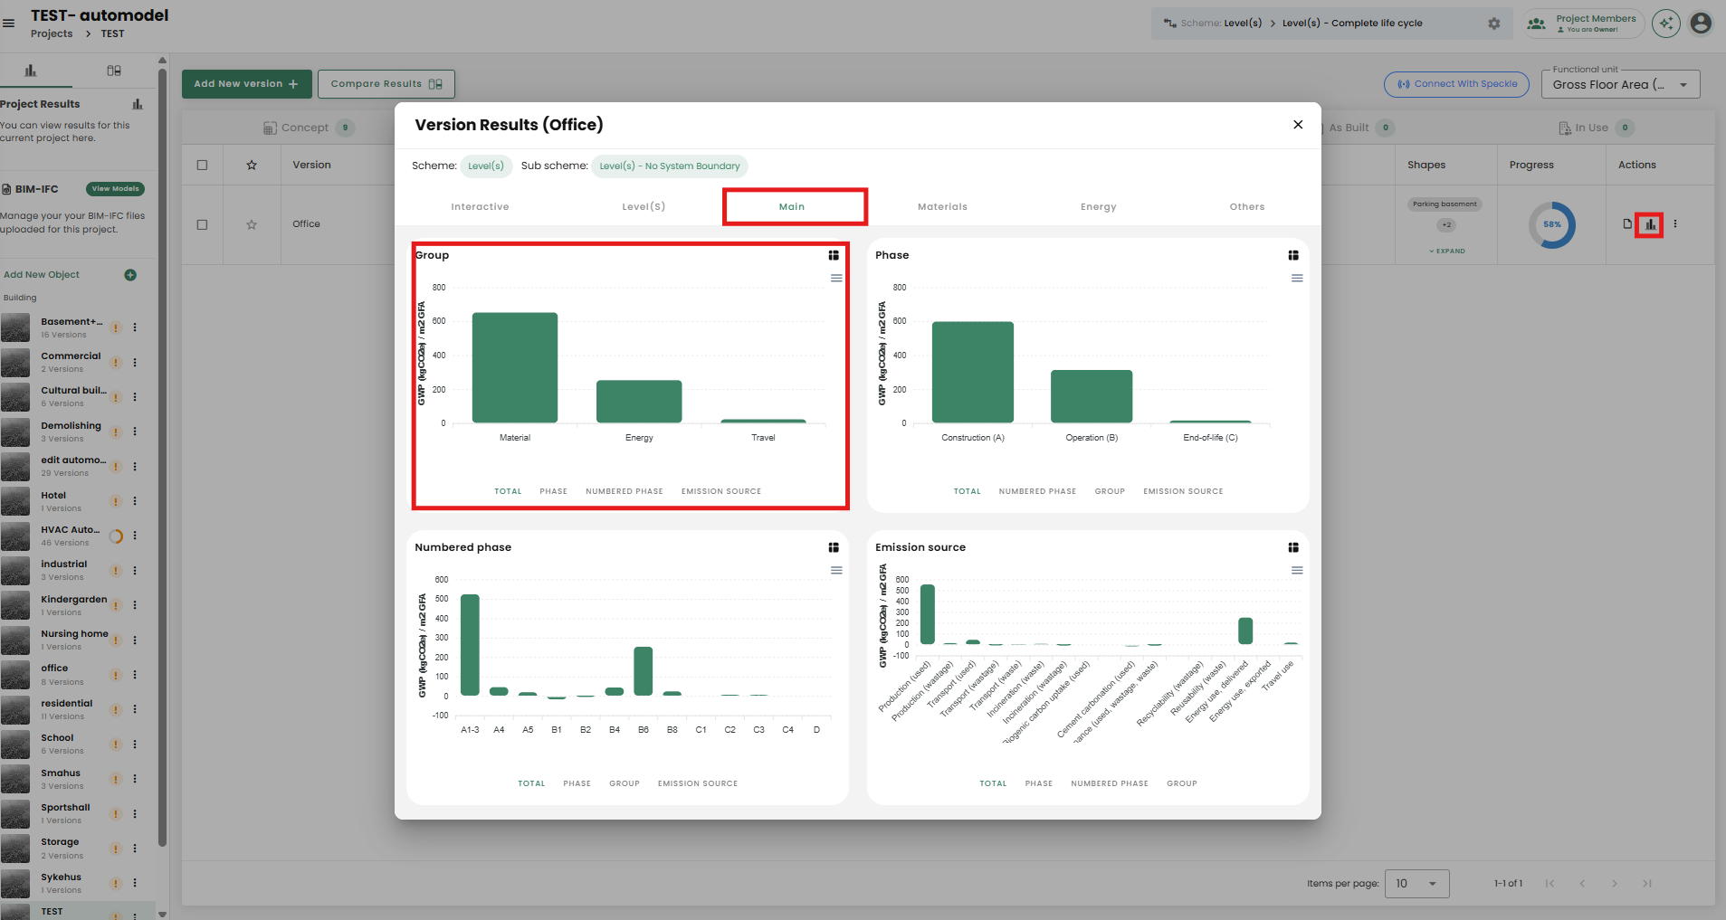
Task: Open the Office version document icon
Action: pos(1627,224)
